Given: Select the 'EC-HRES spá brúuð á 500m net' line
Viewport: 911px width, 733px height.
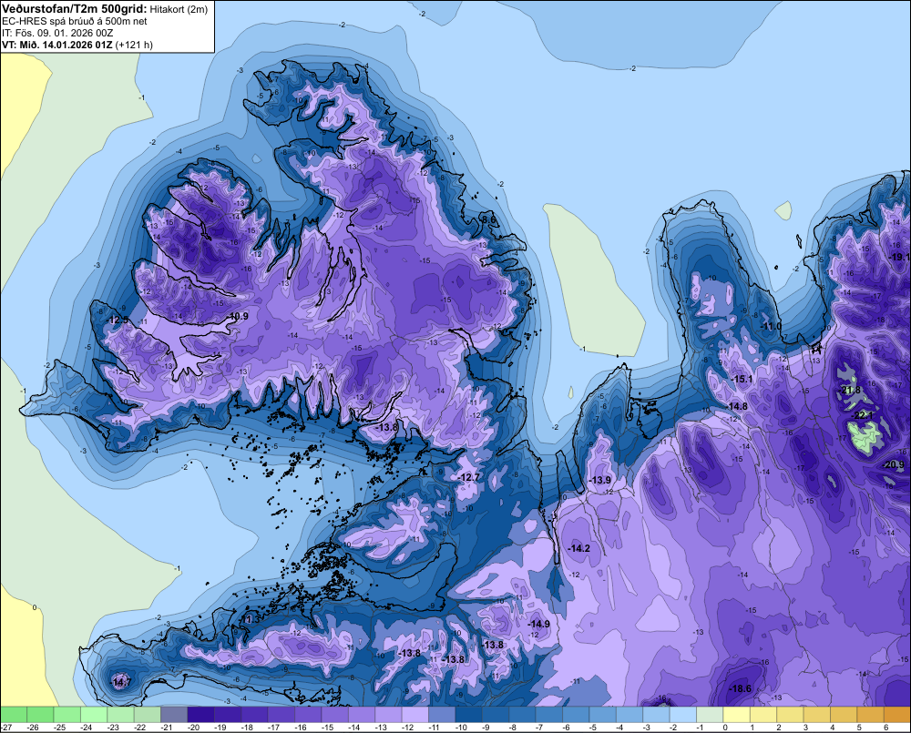Looking at the screenshot, I should [x=75, y=21].
